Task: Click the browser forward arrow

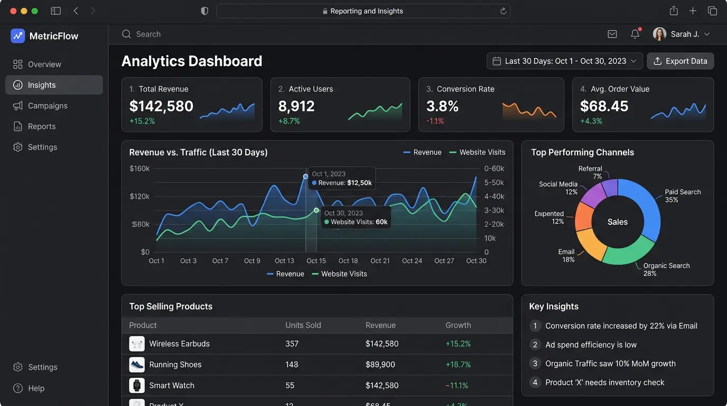Action: [x=93, y=11]
